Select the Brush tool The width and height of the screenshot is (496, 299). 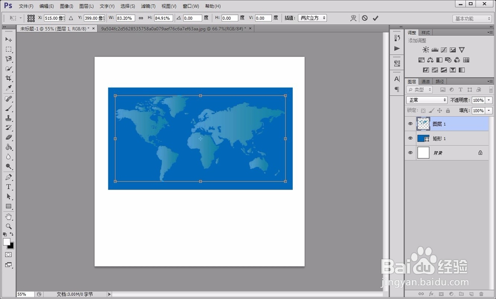tap(8, 108)
